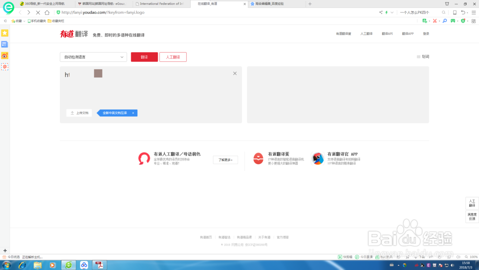Expand the address bar dropdown arrow
This screenshot has height=270, width=479.
(x=392, y=12)
